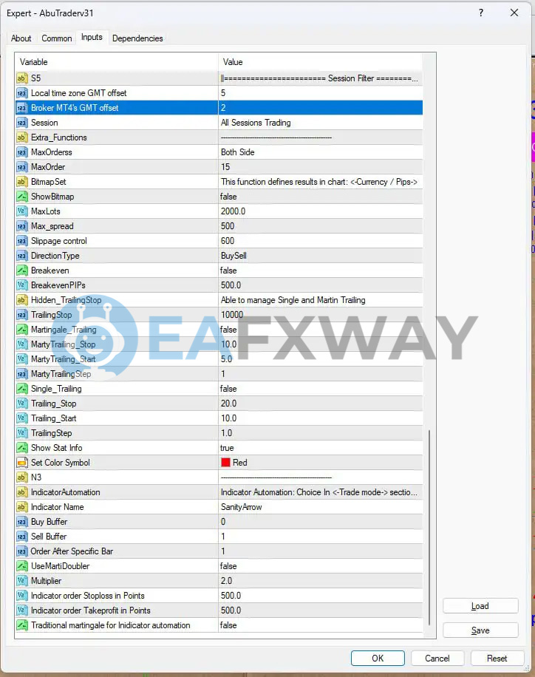Image resolution: width=535 pixels, height=677 pixels.
Task: Click the boolean icon beside UseMartiDoubler
Action: click(x=21, y=566)
